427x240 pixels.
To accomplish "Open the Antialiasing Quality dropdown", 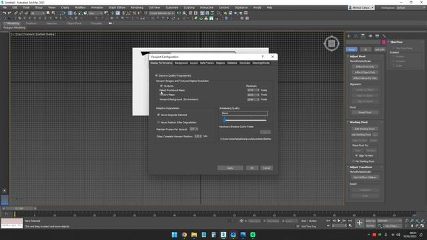I will click(245, 113).
